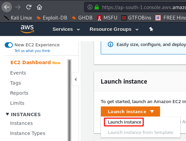Click the 'To get started, launch an Amazon EC2' text
Image resolution: width=186 pixels, height=141 pixels.
click(144, 102)
